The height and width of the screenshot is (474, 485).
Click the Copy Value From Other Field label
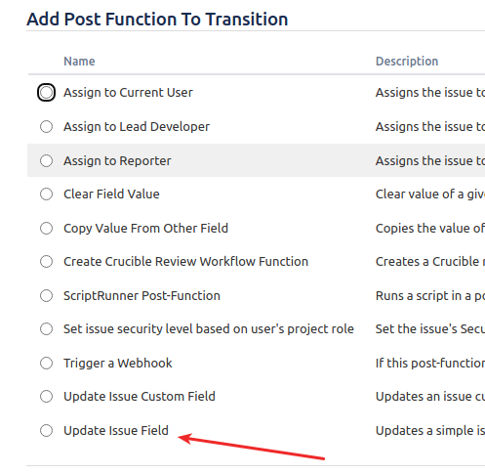tap(145, 229)
